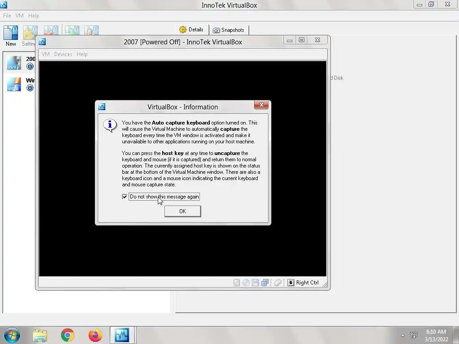Click the network tray icon
Screen dimensions: 459x344
pyautogui.click(x=414, y=335)
